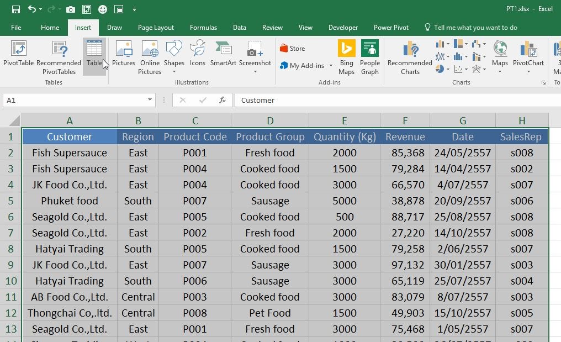The width and height of the screenshot is (561, 342).
Task: Click the formula bar showing Customer
Action: coord(397,100)
